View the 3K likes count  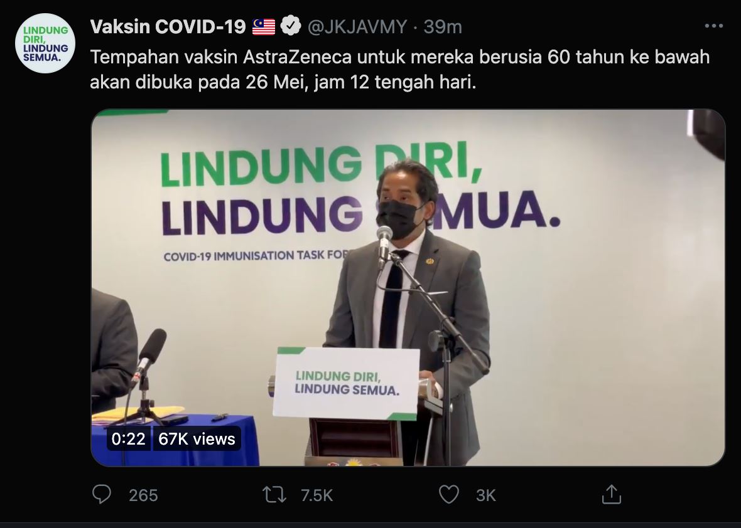tap(486, 495)
